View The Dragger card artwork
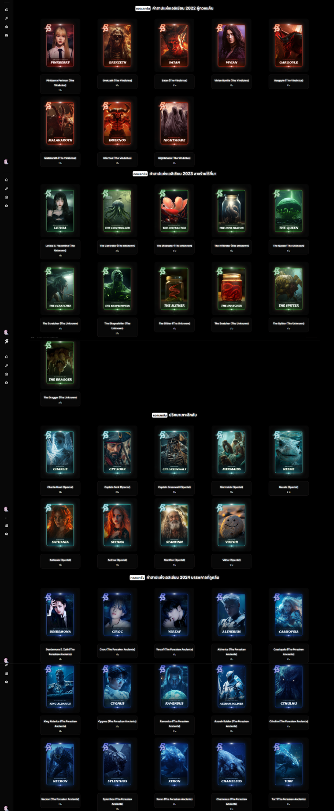 pos(60,363)
